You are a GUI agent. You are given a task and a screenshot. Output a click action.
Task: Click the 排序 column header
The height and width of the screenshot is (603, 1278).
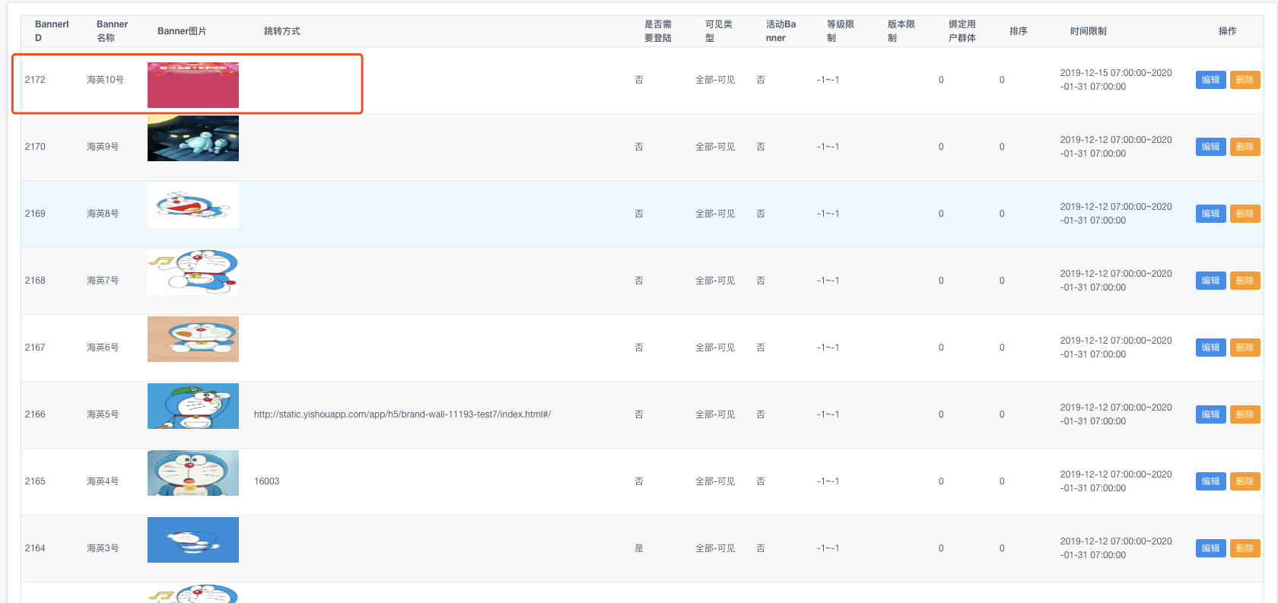[1019, 31]
